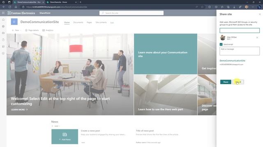
Task: Expand the New dropdown in command bar
Action: coord(16,30)
